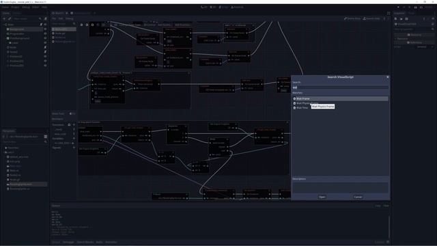
Task: Toggle visibility of Polybackground node
Action: 46,38
